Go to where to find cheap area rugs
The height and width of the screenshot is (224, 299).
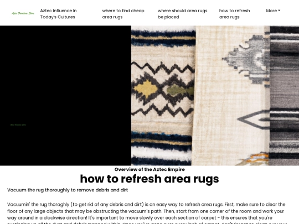[123, 14]
